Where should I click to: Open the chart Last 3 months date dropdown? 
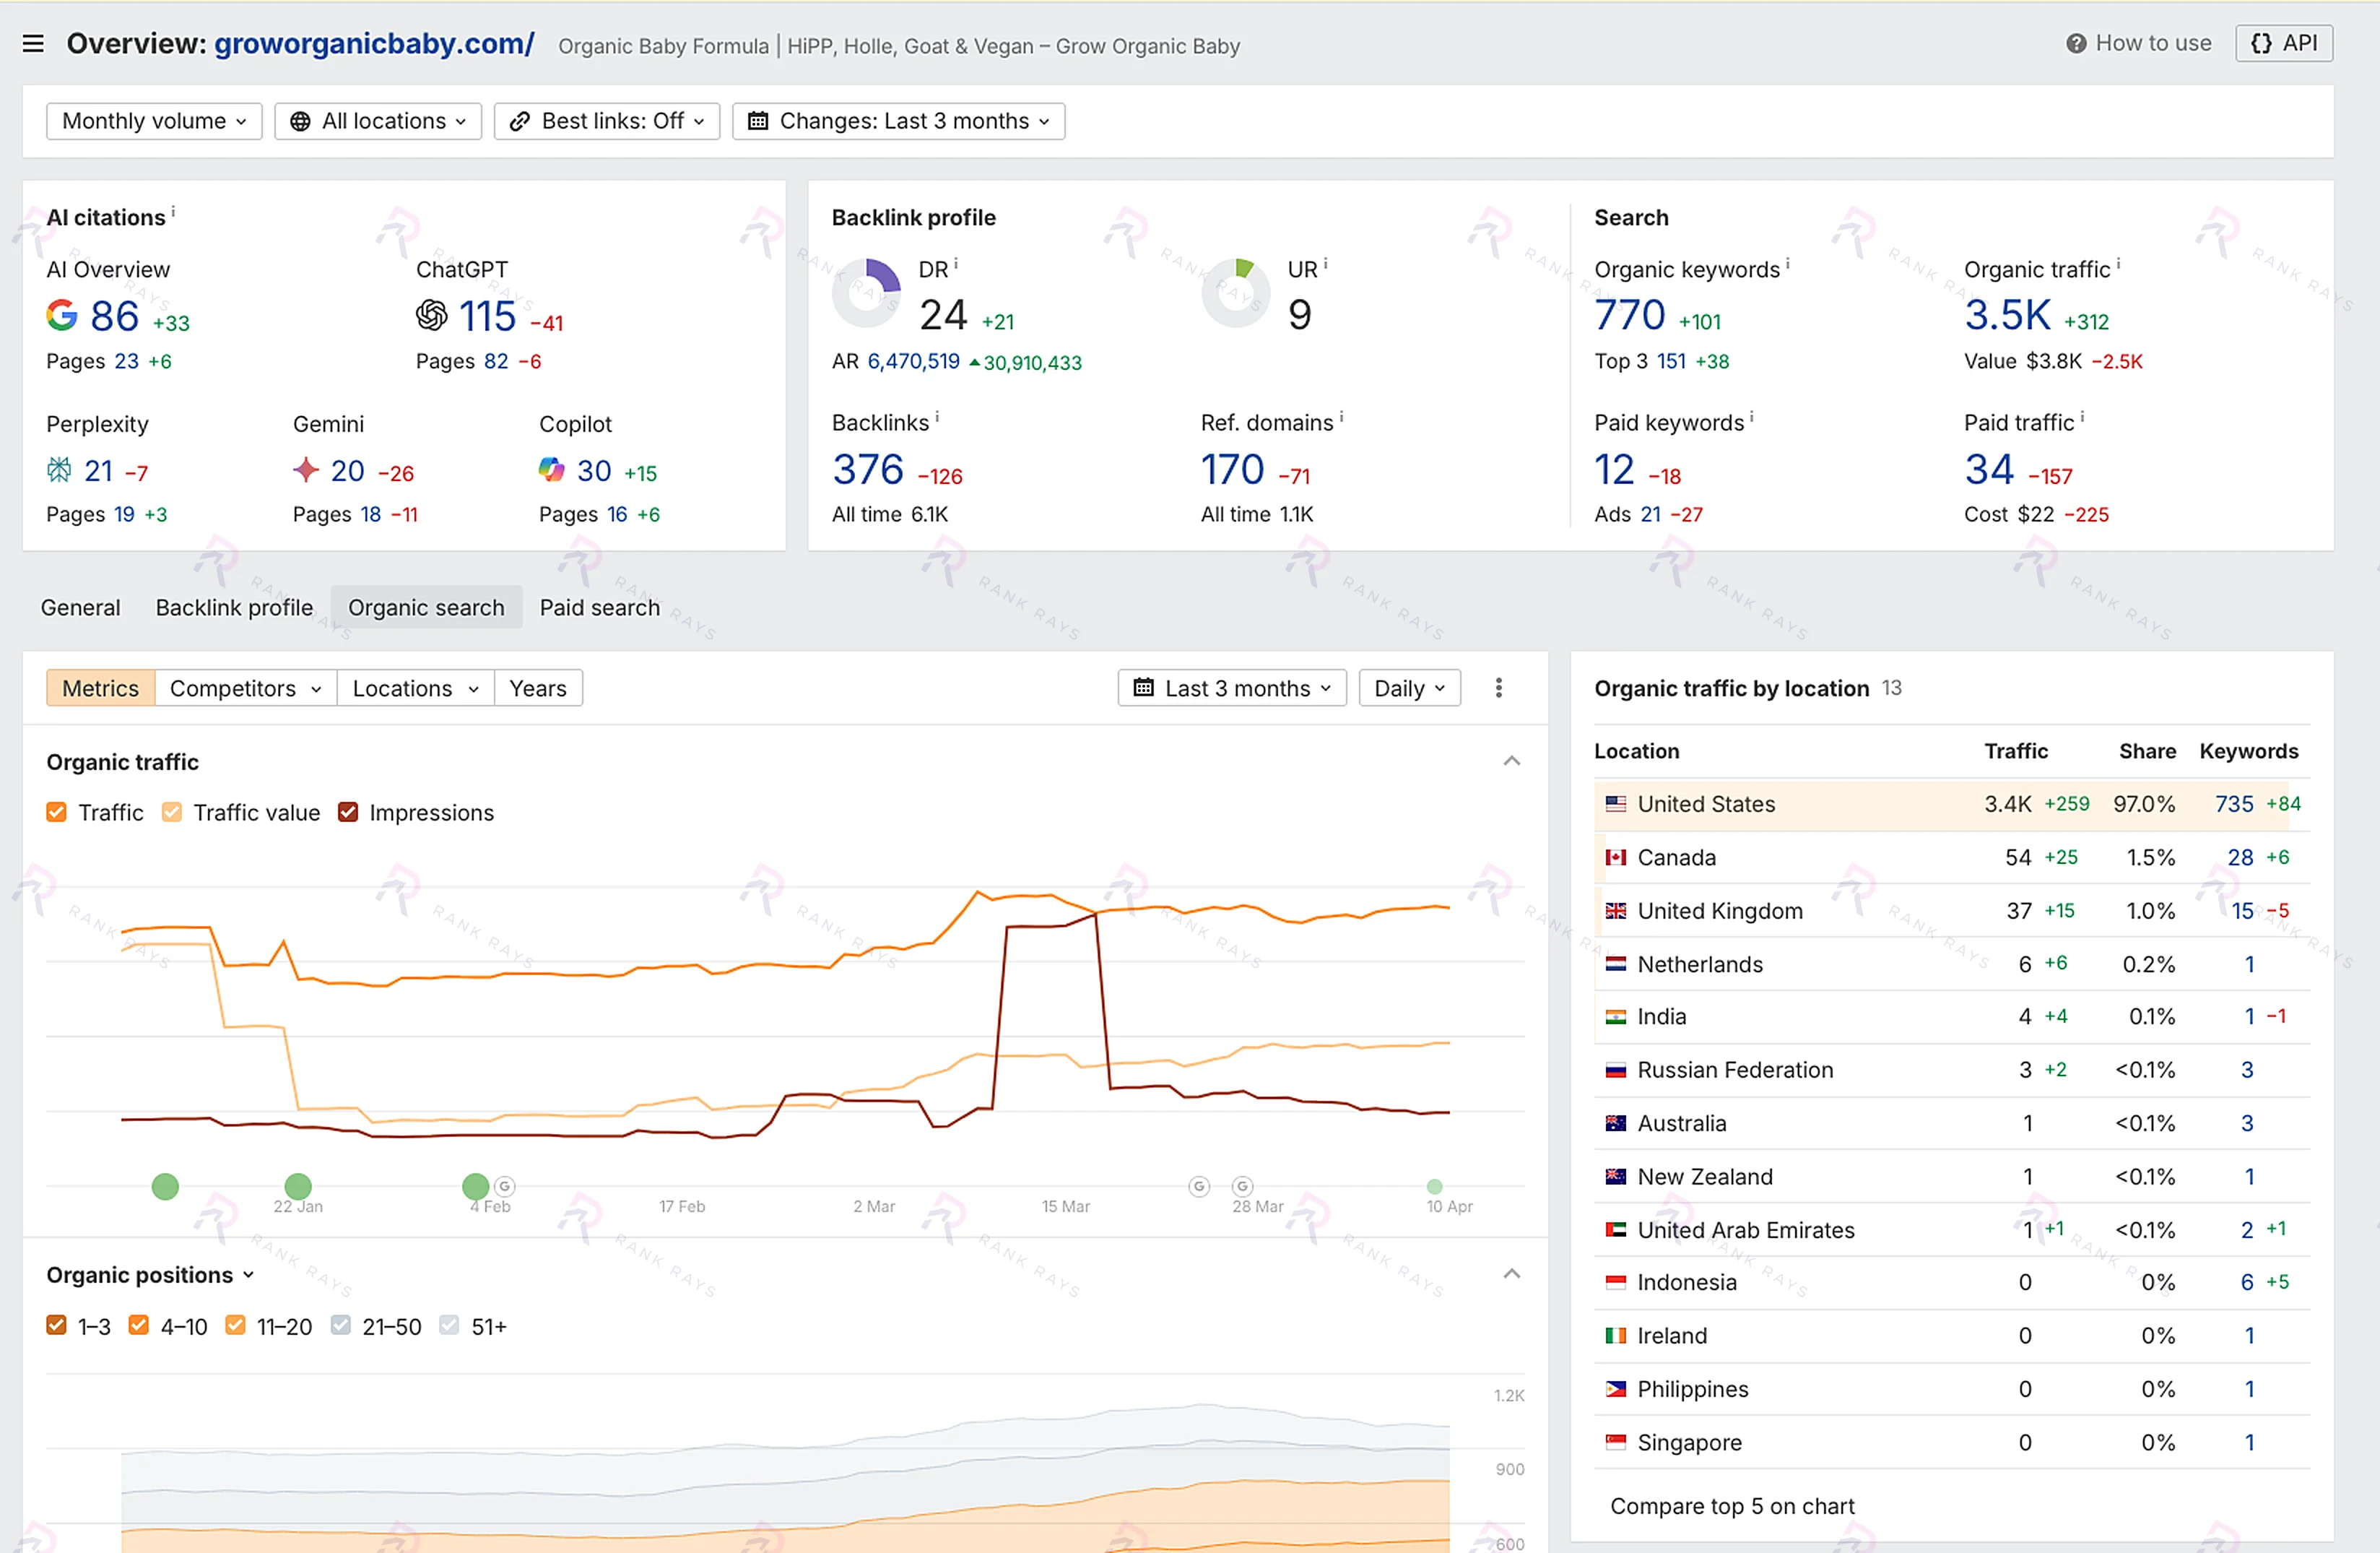1232,688
